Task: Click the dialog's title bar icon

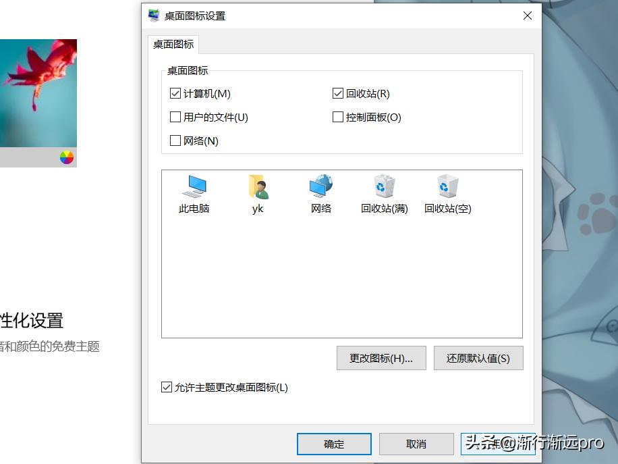Action: pyautogui.click(x=154, y=16)
